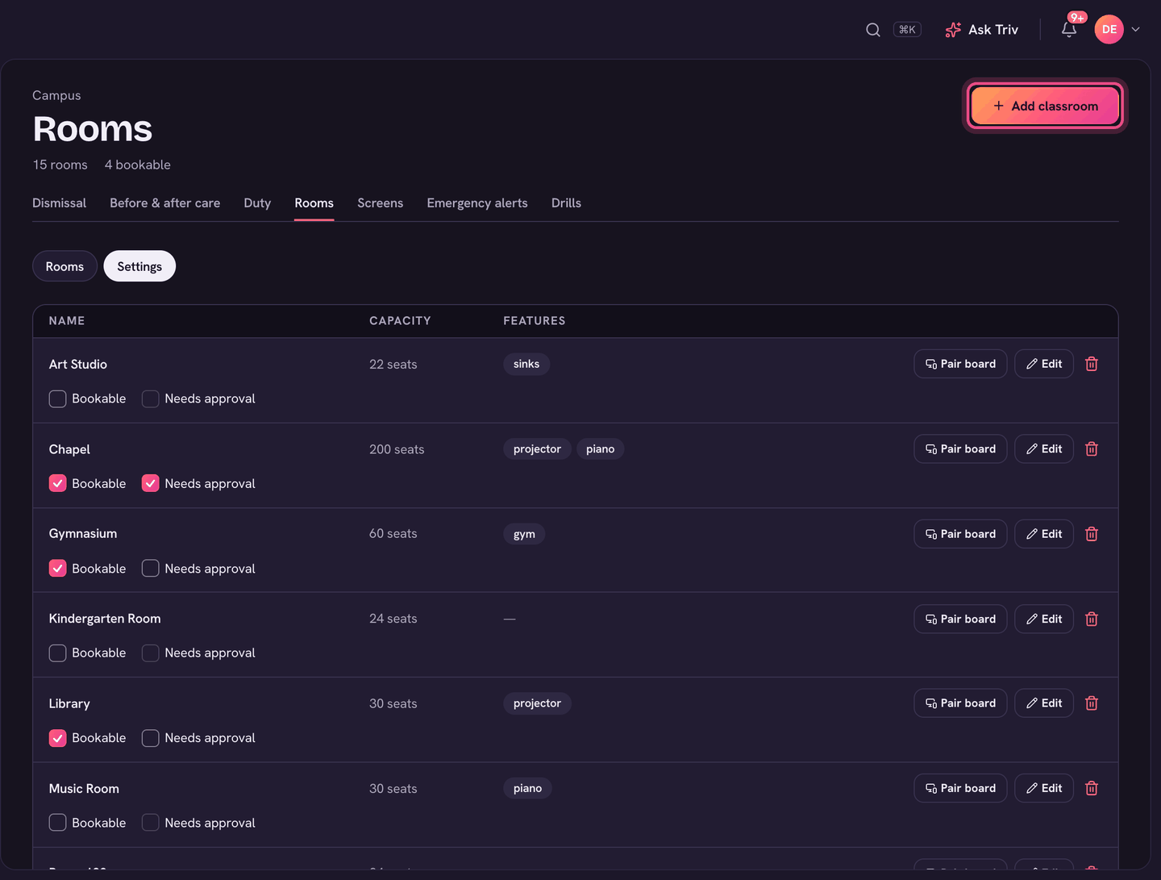Screen dimensions: 1161x880
Task: Pair a board with Gymnasium
Action: pos(960,534)
